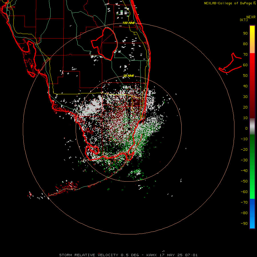
Task: Pick the -70 label on velocity scale
Action: pos(244,202)
